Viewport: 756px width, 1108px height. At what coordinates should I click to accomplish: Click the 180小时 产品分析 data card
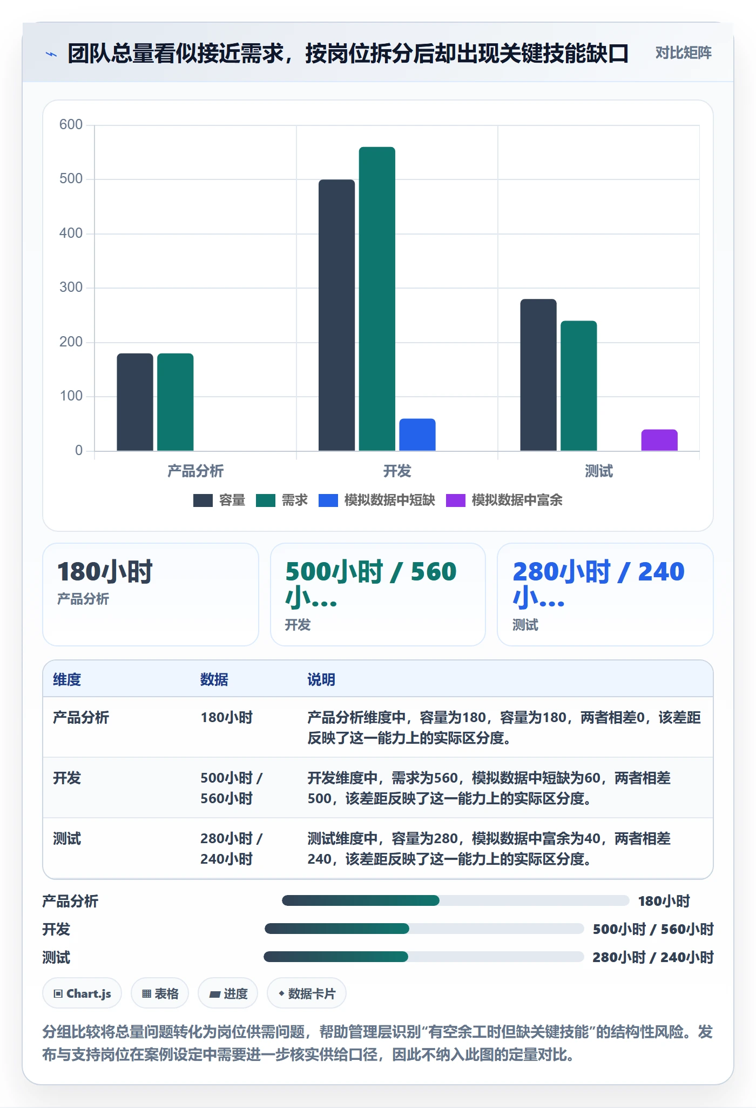tap(151, 595)
